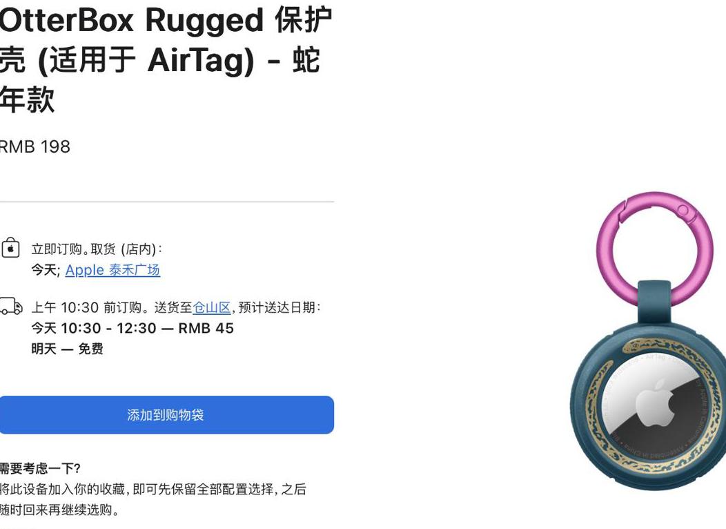The image size is (726, 529).
Task: Click the 需要考虑一下? heading
Action: 40,468
